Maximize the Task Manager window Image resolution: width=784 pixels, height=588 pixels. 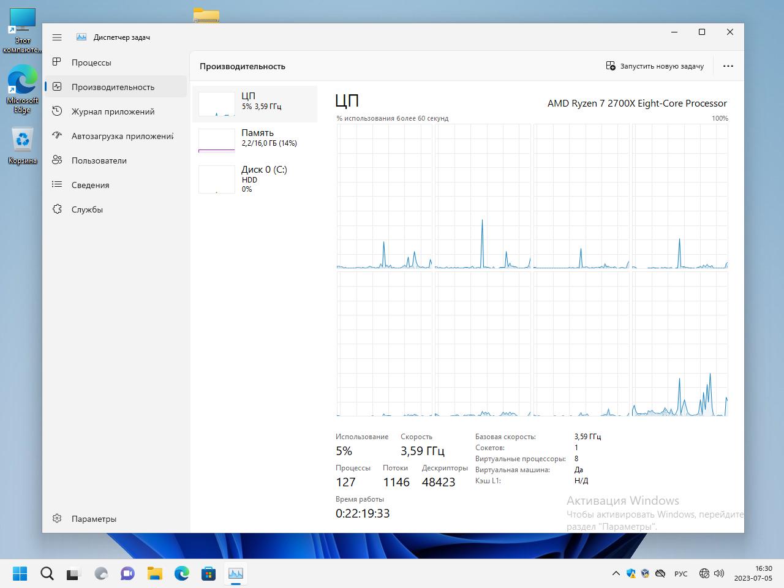click(x=702, y=32)
